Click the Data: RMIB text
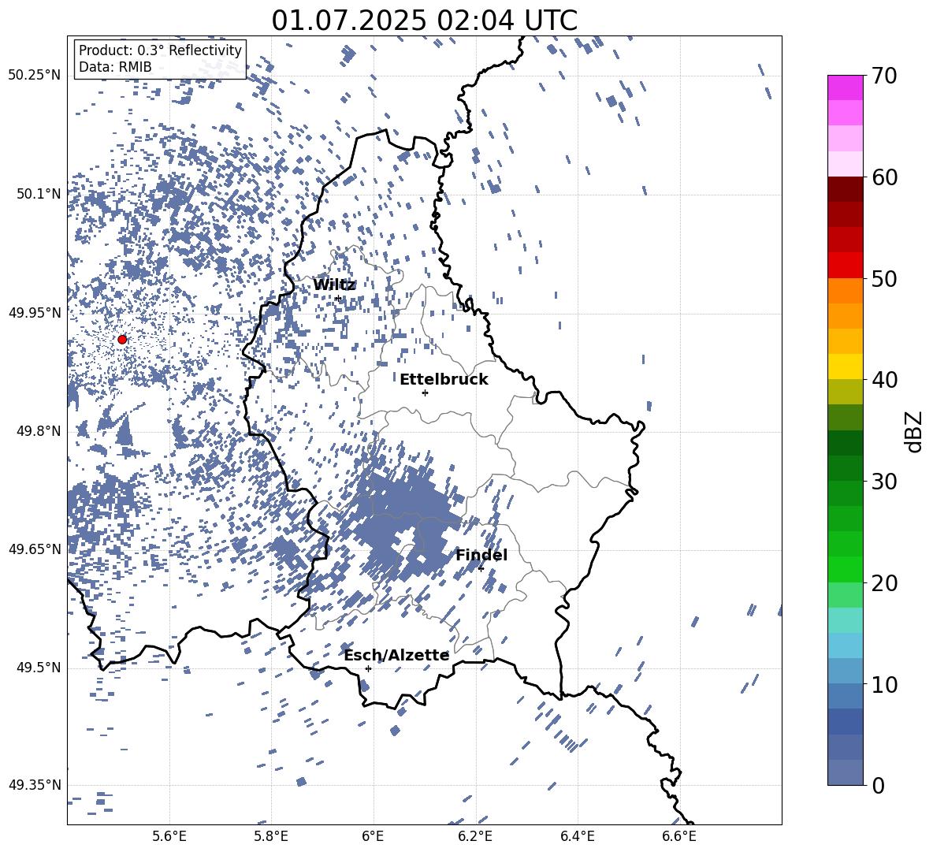933x852 pixels. 115,67
